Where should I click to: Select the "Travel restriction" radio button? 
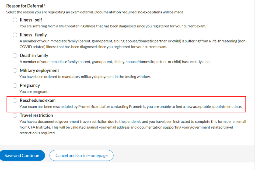pos(15,115)
